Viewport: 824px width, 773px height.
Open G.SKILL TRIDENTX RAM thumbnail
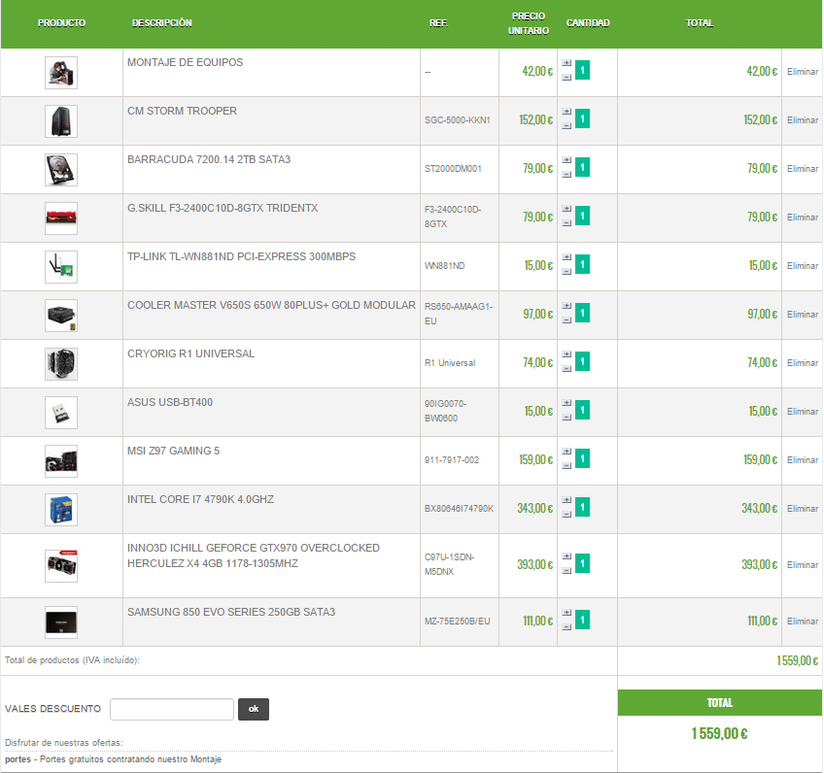pos(61,218)
